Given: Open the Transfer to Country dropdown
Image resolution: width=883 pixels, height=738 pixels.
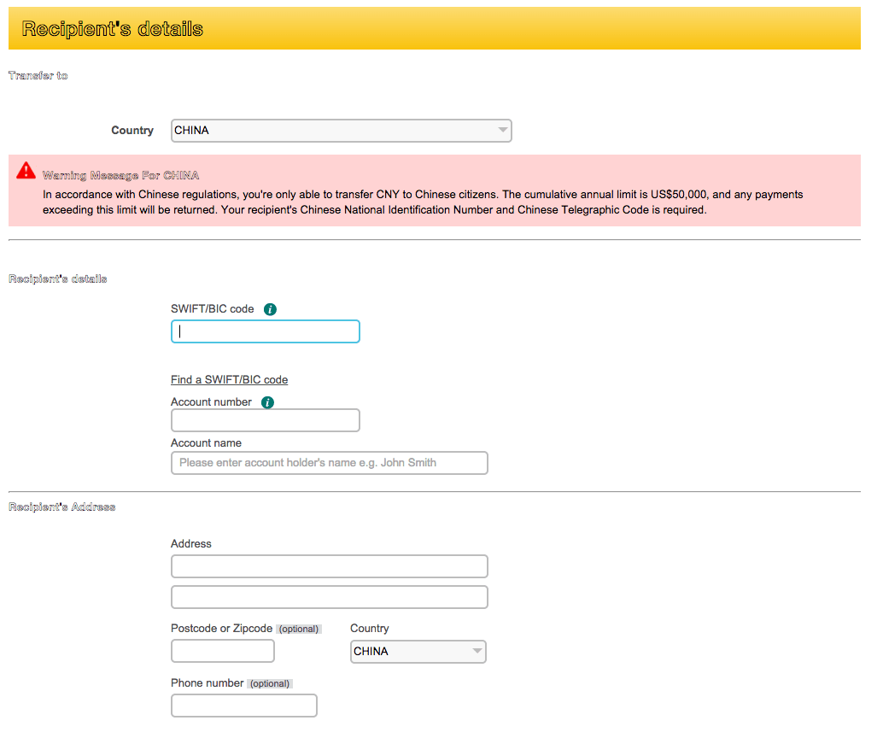Looking at the screenshot, I should [x=341, y=131].
